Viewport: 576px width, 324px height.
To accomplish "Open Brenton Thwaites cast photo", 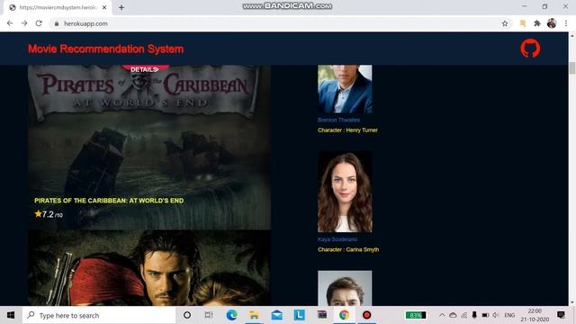I will (x=345, y=89).
